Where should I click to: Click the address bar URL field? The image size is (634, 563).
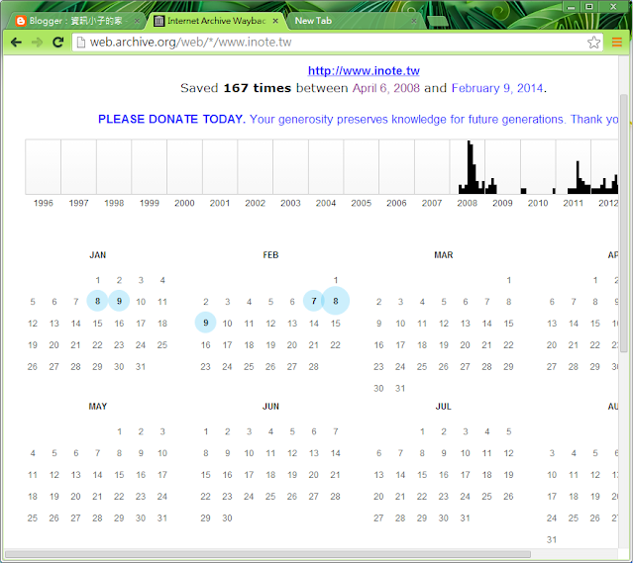(x=327, y=42)
